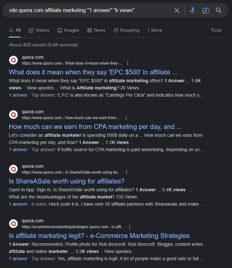Open 'Is affiliate marketing legit?' result link
The height and width of the screenshot is (268, 232).
[x=99, y=236]
